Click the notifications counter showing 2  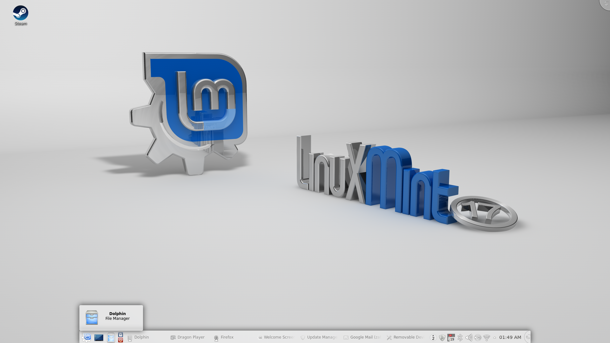coord(433,338)
